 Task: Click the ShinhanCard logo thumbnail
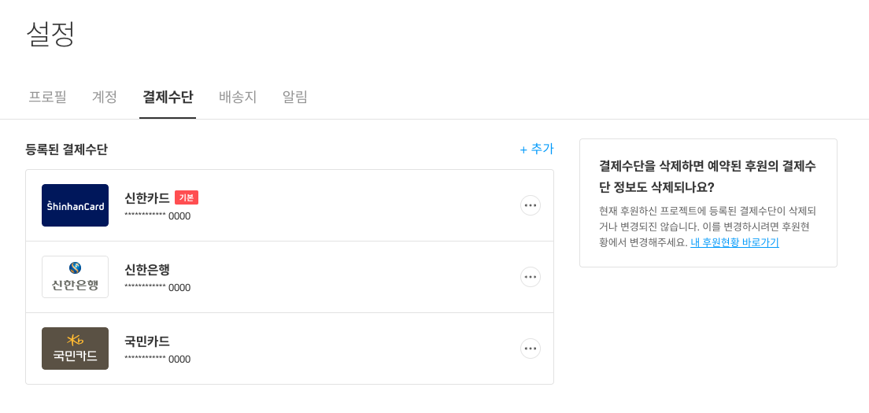coord(75,205)
